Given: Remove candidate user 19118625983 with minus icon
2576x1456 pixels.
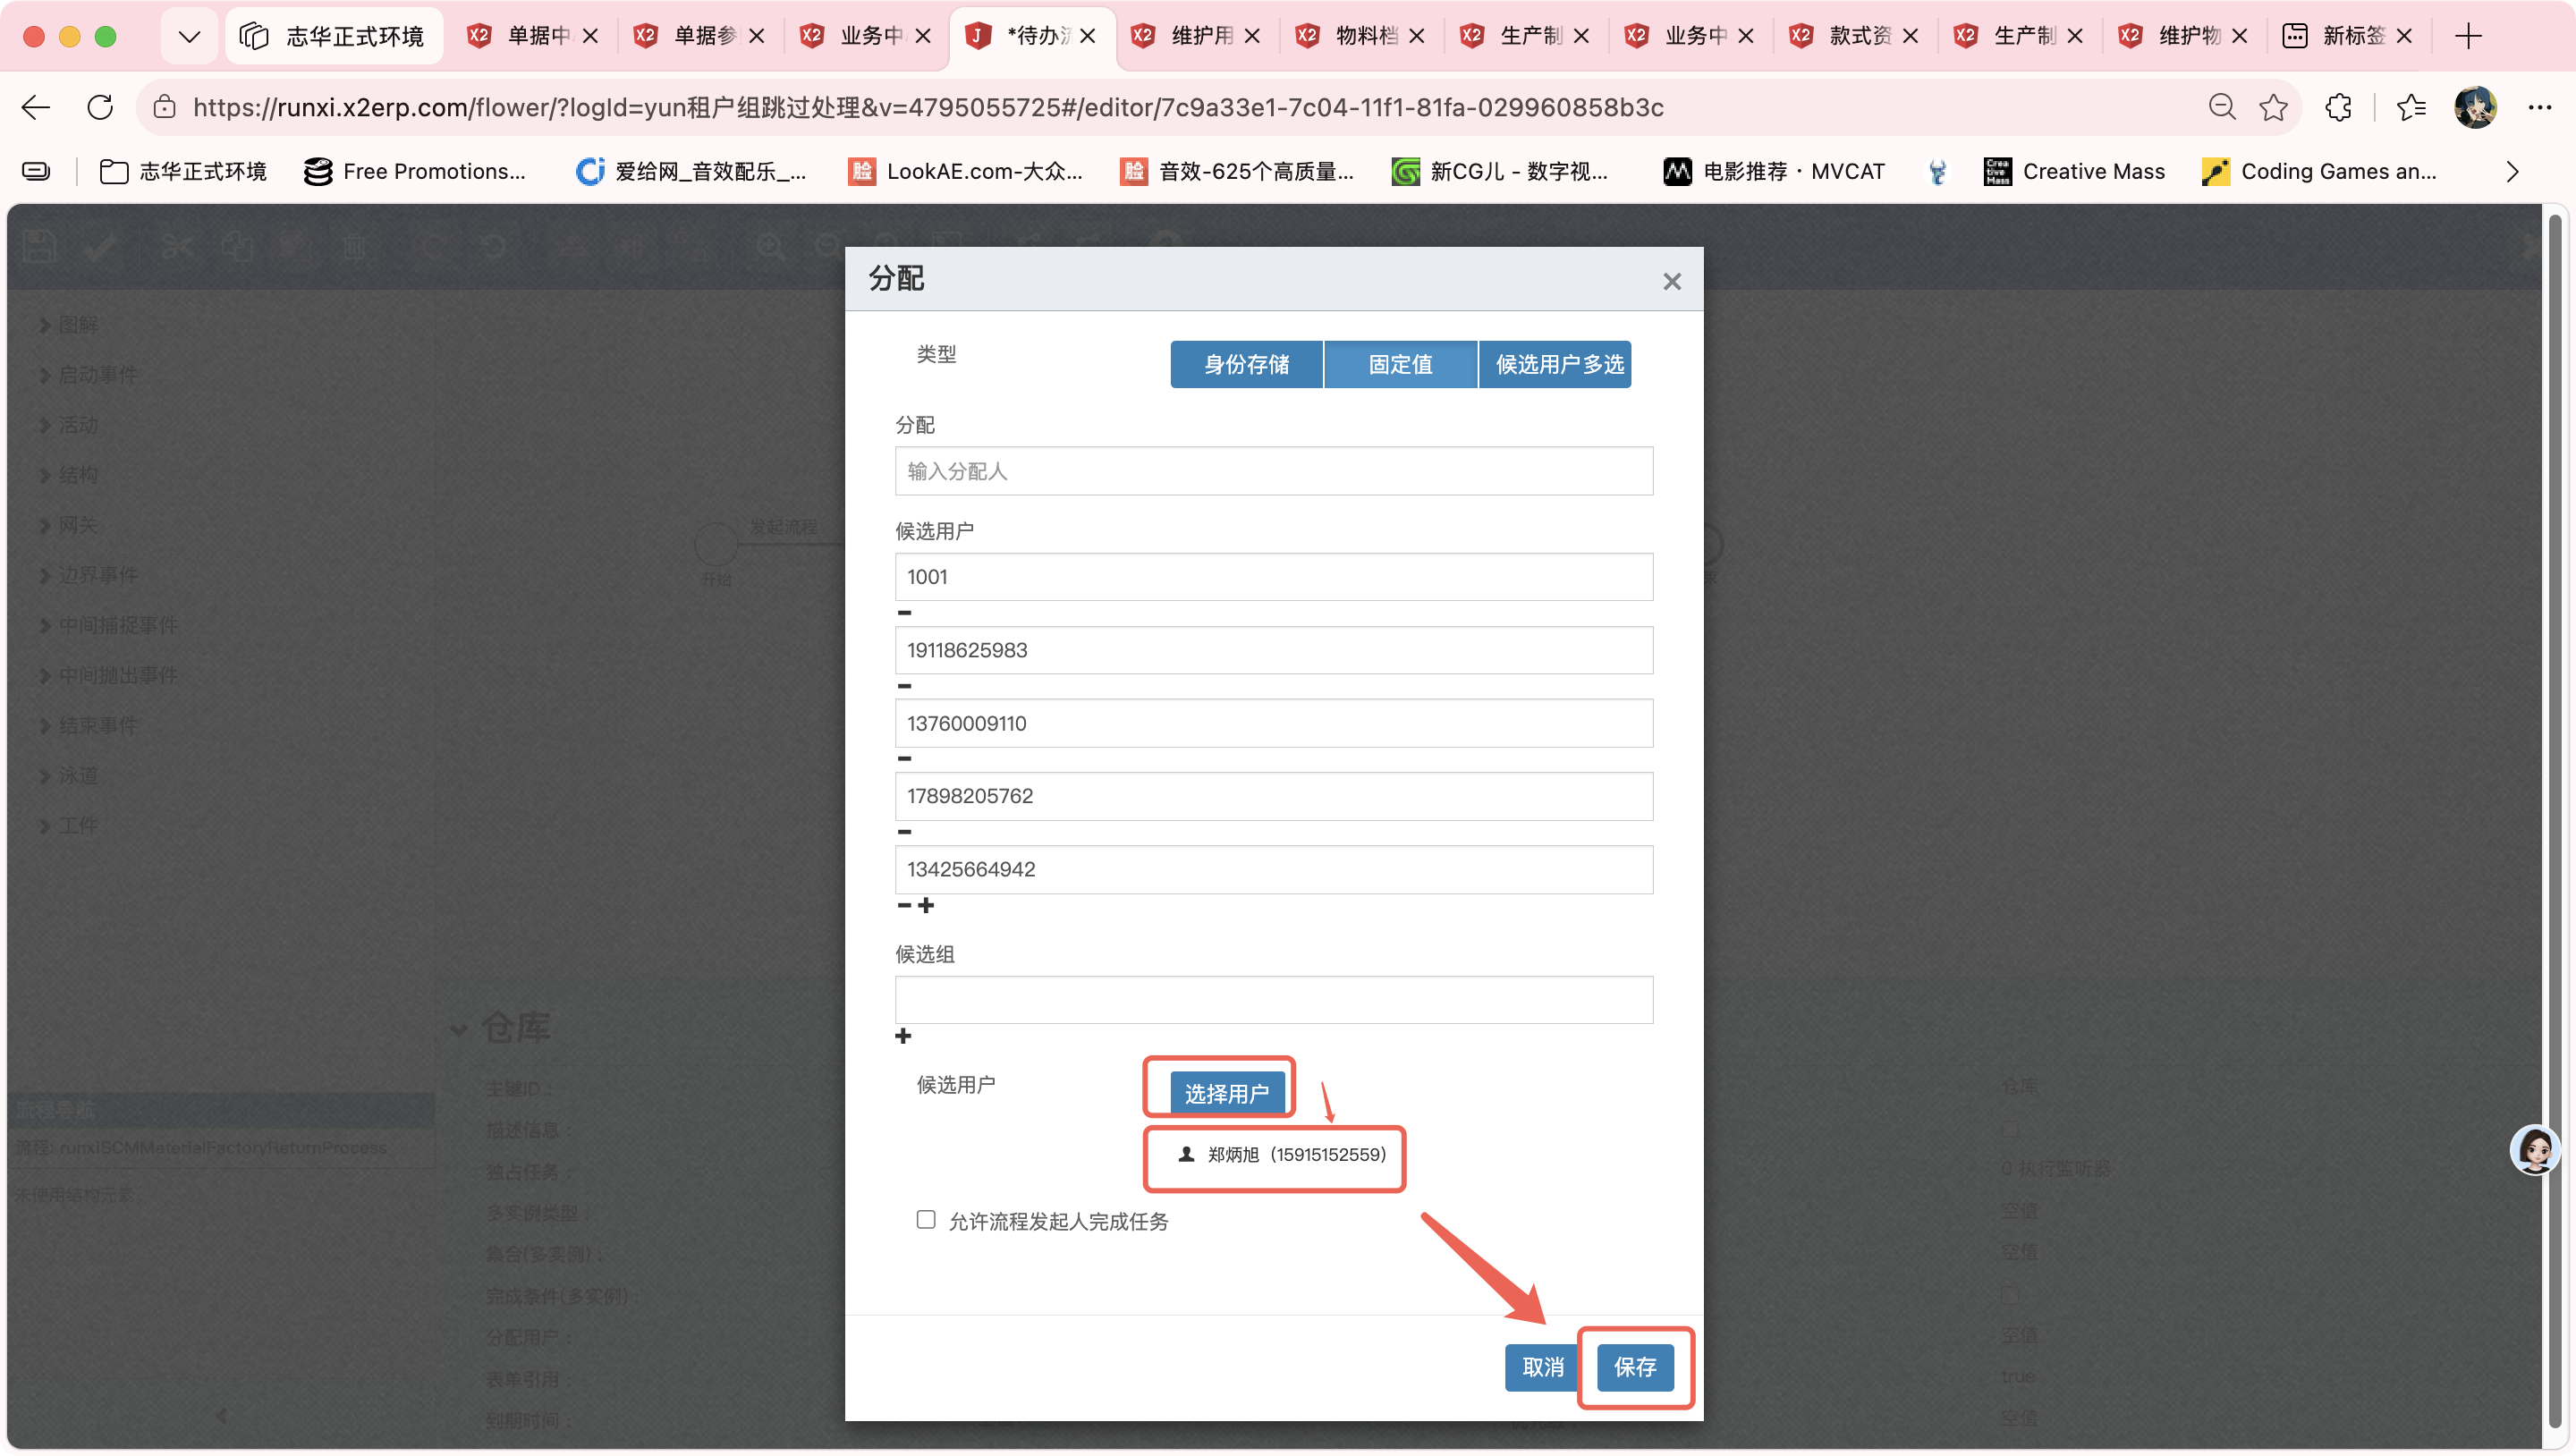Looking at the screenshot, I should pyautogui.click(x=904, y=686).
